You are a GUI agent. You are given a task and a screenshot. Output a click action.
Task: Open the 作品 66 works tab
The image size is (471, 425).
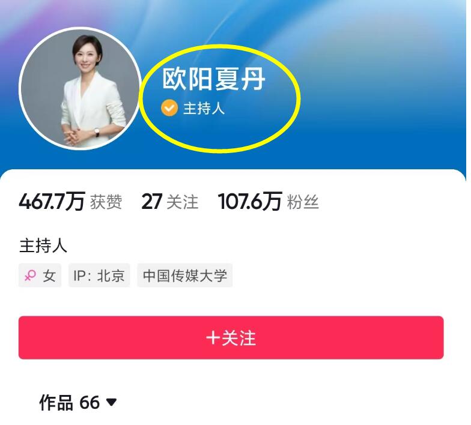(78, 402)
